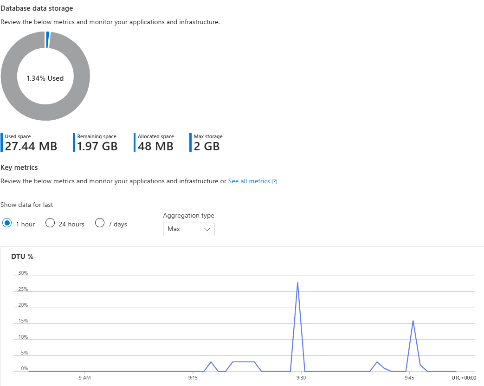Click the 9 AM label on the time axis

point(84,378)
